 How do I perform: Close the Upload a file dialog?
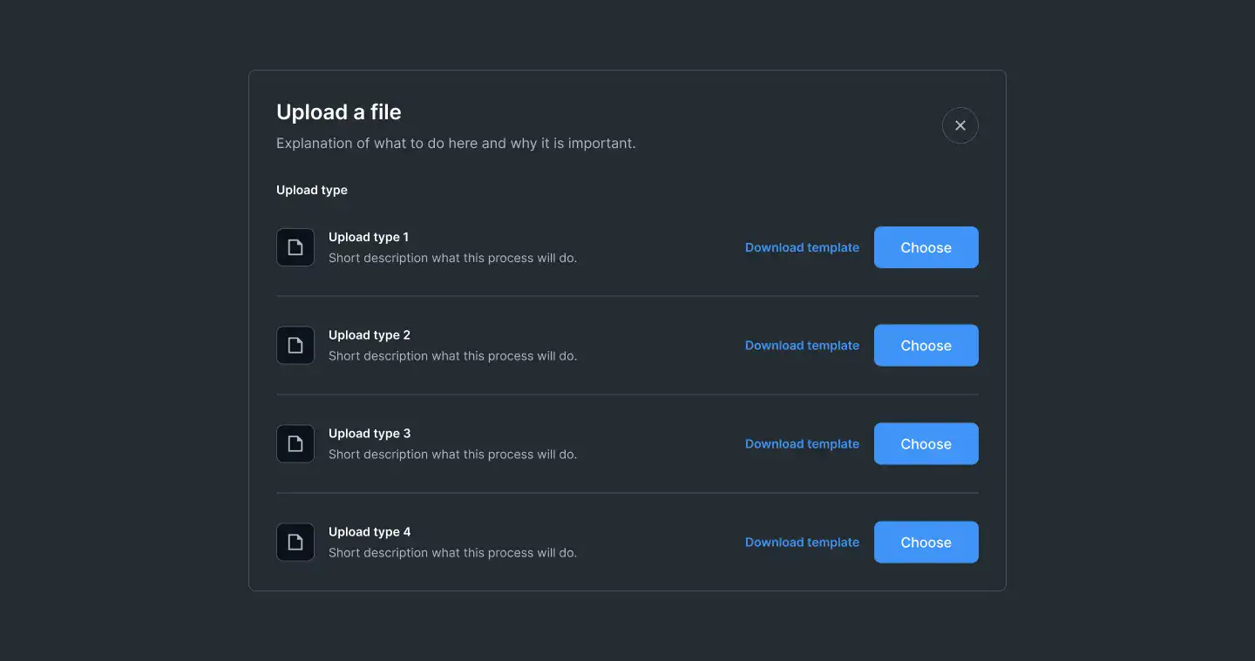(960, 125)
